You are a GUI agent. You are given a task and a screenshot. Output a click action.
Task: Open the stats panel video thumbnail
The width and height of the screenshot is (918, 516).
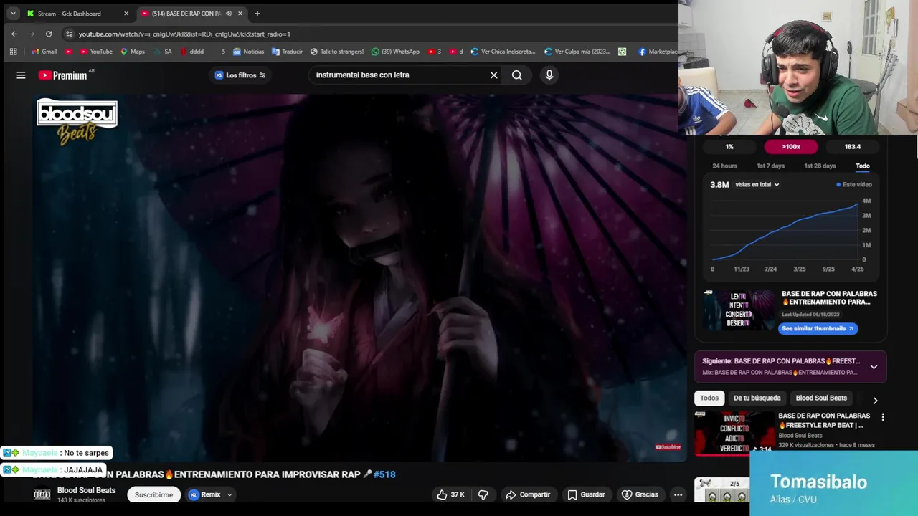739,310
